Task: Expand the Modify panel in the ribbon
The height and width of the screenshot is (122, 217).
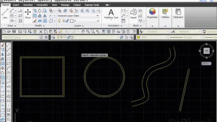Action: (x=40, y=26)
